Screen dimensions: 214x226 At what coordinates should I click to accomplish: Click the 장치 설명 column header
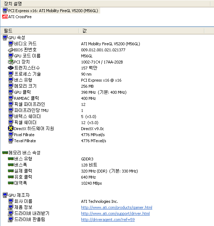(105, 4)
